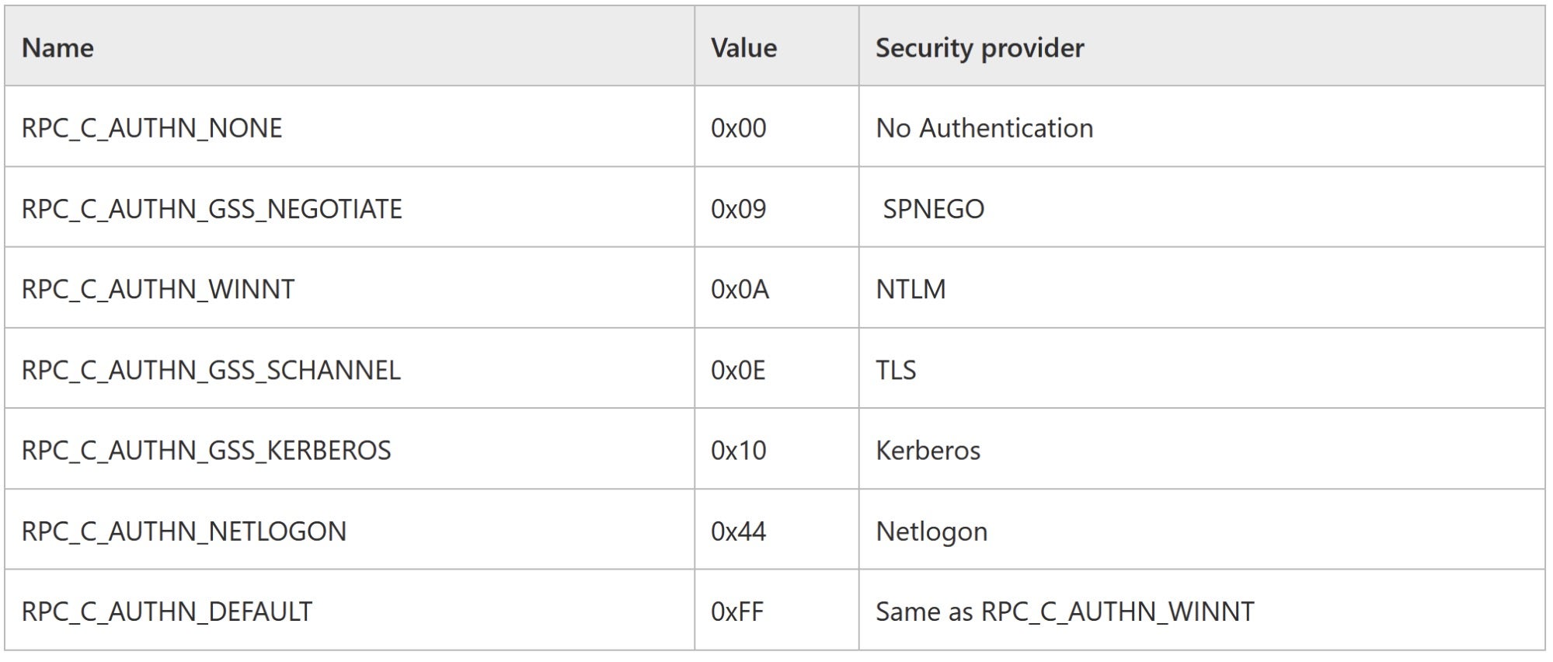1553x662 pixels.
Task: Select the RPC_C_AUTHN_NONE name cell
Action: pyautogui.click(x=152, y=128)
